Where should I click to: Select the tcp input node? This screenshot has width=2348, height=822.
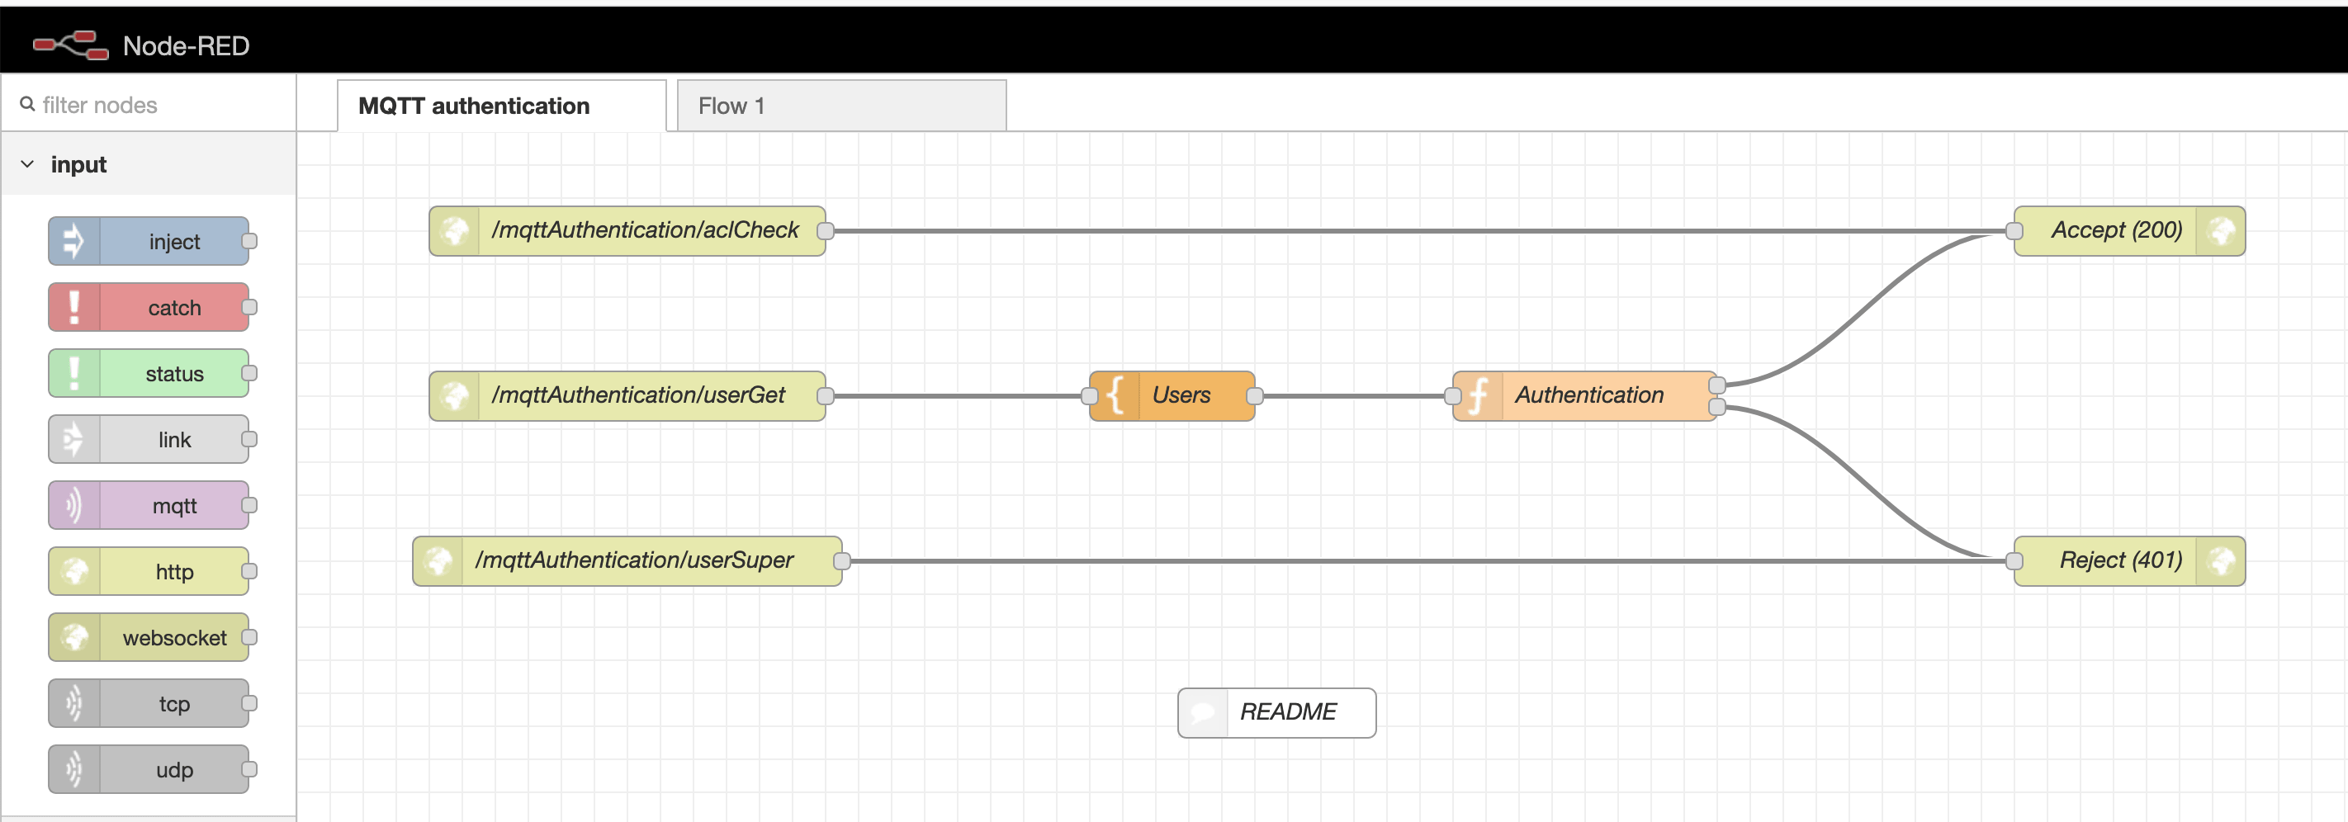click(x=149, y=705)
